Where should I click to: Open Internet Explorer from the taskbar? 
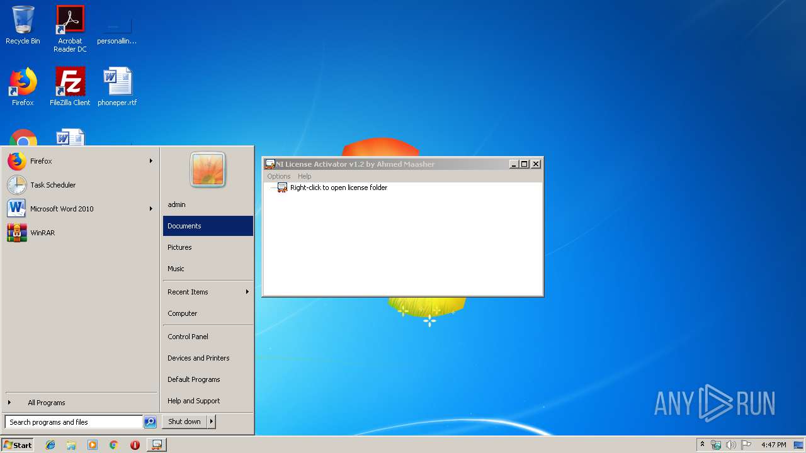pyautogui.click(x=50, y=445)
